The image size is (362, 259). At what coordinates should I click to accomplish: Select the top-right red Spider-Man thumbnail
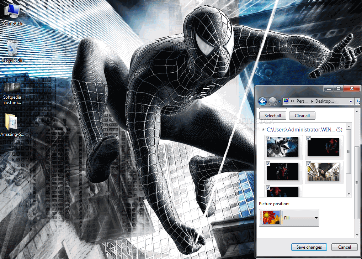[323, 147]
